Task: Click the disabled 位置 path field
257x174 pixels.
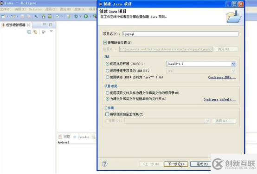Action: (166, 49)
